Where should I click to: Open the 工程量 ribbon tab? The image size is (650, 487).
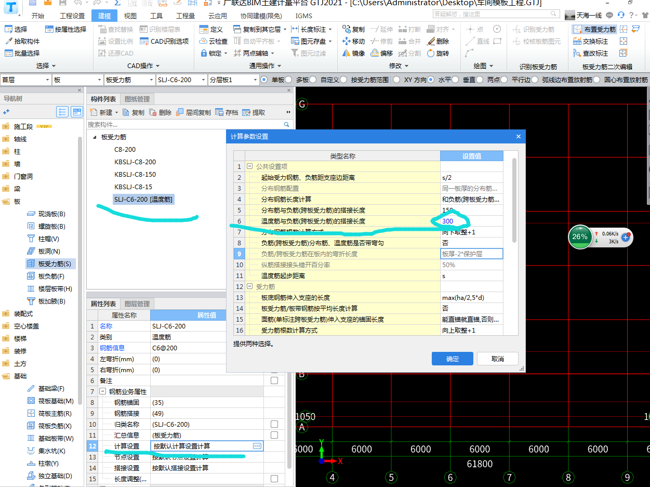tap(185, 16)
